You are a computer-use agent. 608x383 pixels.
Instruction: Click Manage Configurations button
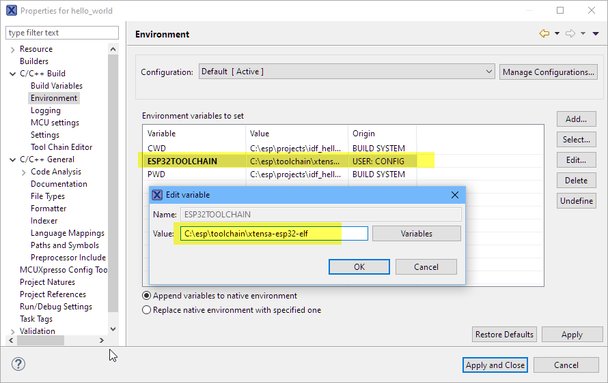[549, 72]
